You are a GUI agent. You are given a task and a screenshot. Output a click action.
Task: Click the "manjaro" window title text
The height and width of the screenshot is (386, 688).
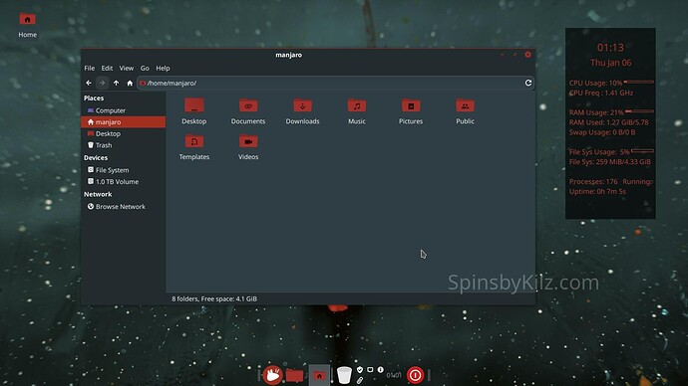coord(289,55)
